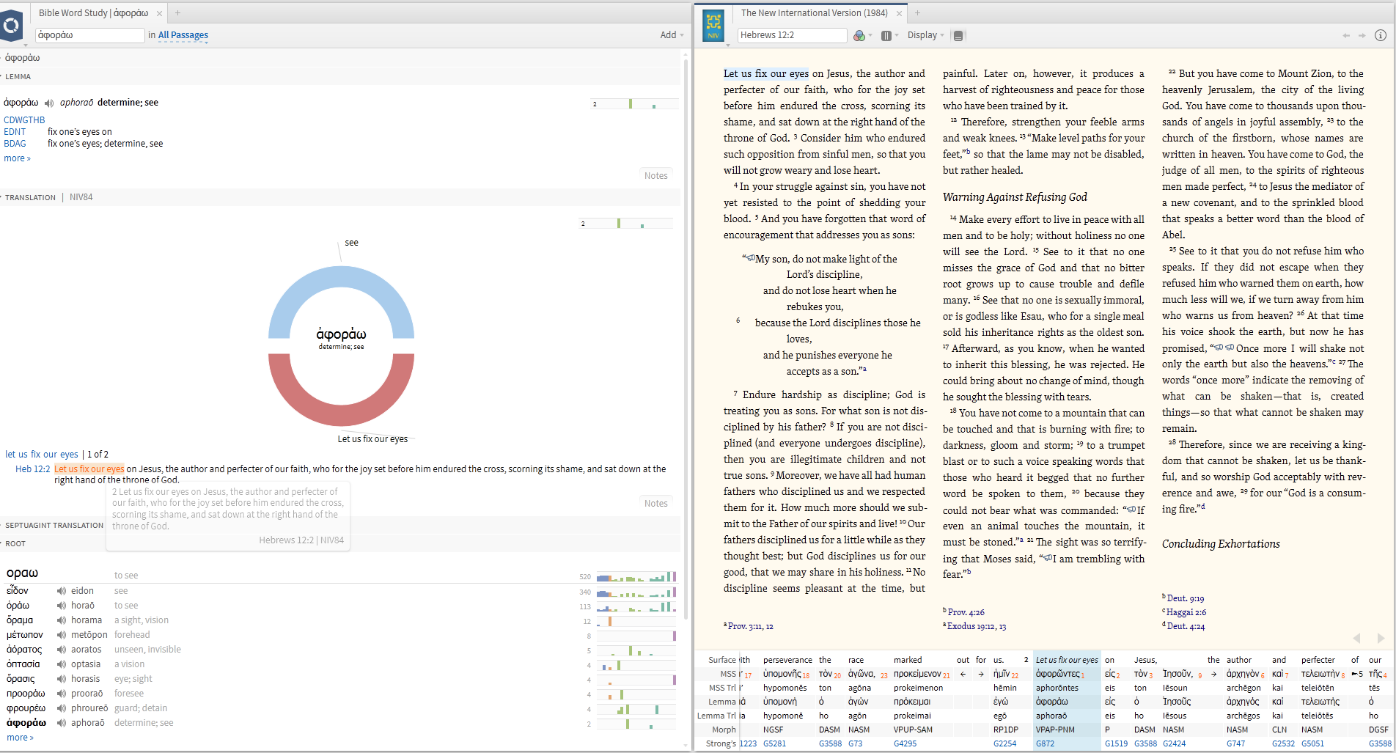The width and height of the screenshot is (1396, 753).
Task: Open the Add sections dropdown
Action: [x=672, y=35]
